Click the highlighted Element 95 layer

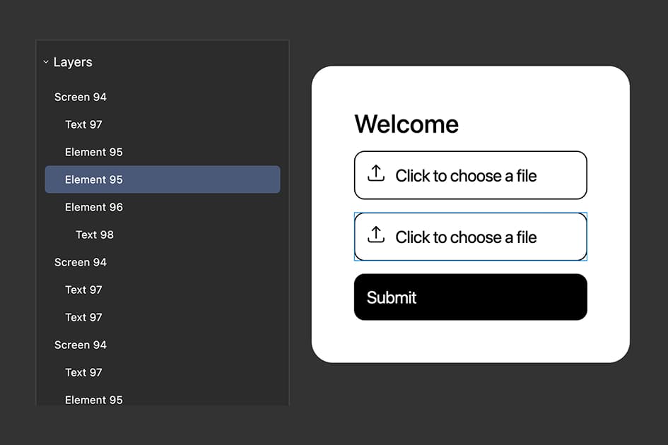pyautogui.click(x=94, y=179)
